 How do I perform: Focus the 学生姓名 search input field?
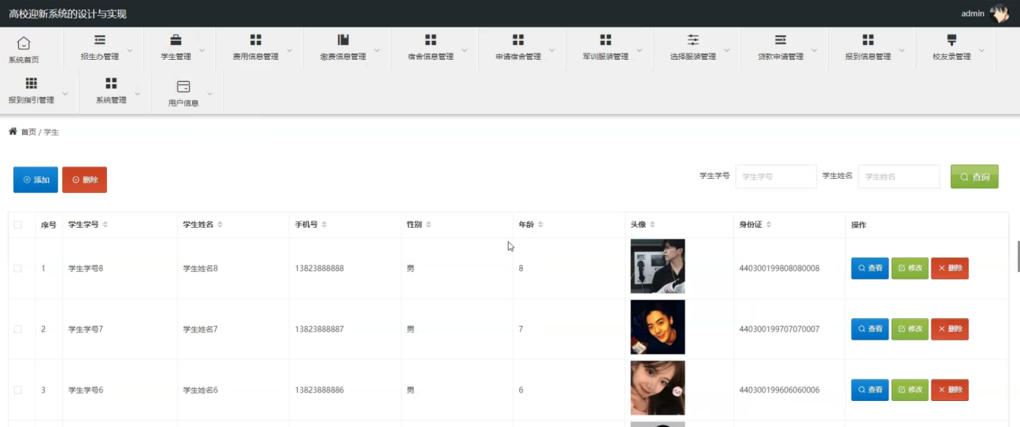click(x=899, y=176)
